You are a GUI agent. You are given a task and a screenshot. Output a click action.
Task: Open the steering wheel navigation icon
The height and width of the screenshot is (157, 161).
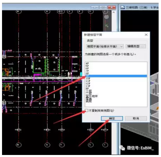point(107,17)
